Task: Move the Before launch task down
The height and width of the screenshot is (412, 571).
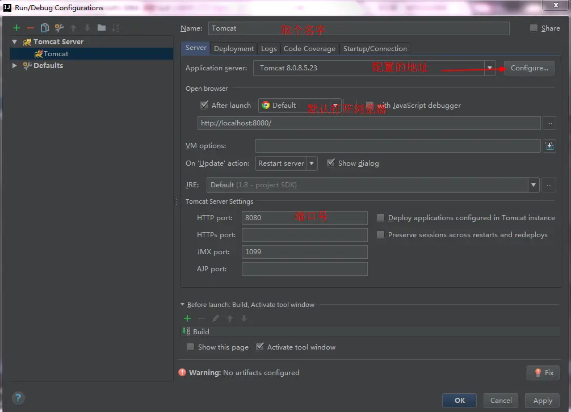Action: tap(244, 318)
